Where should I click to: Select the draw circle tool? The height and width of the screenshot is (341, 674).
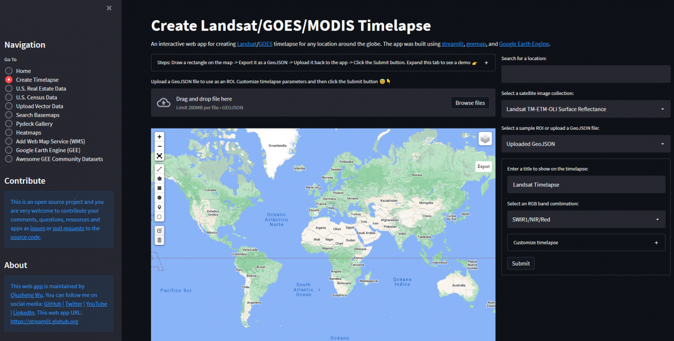[160, 198]
